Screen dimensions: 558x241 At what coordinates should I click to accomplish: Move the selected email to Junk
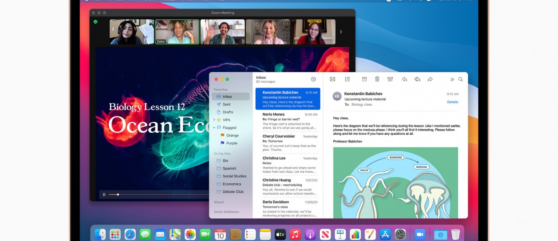[x=390, y=79]
